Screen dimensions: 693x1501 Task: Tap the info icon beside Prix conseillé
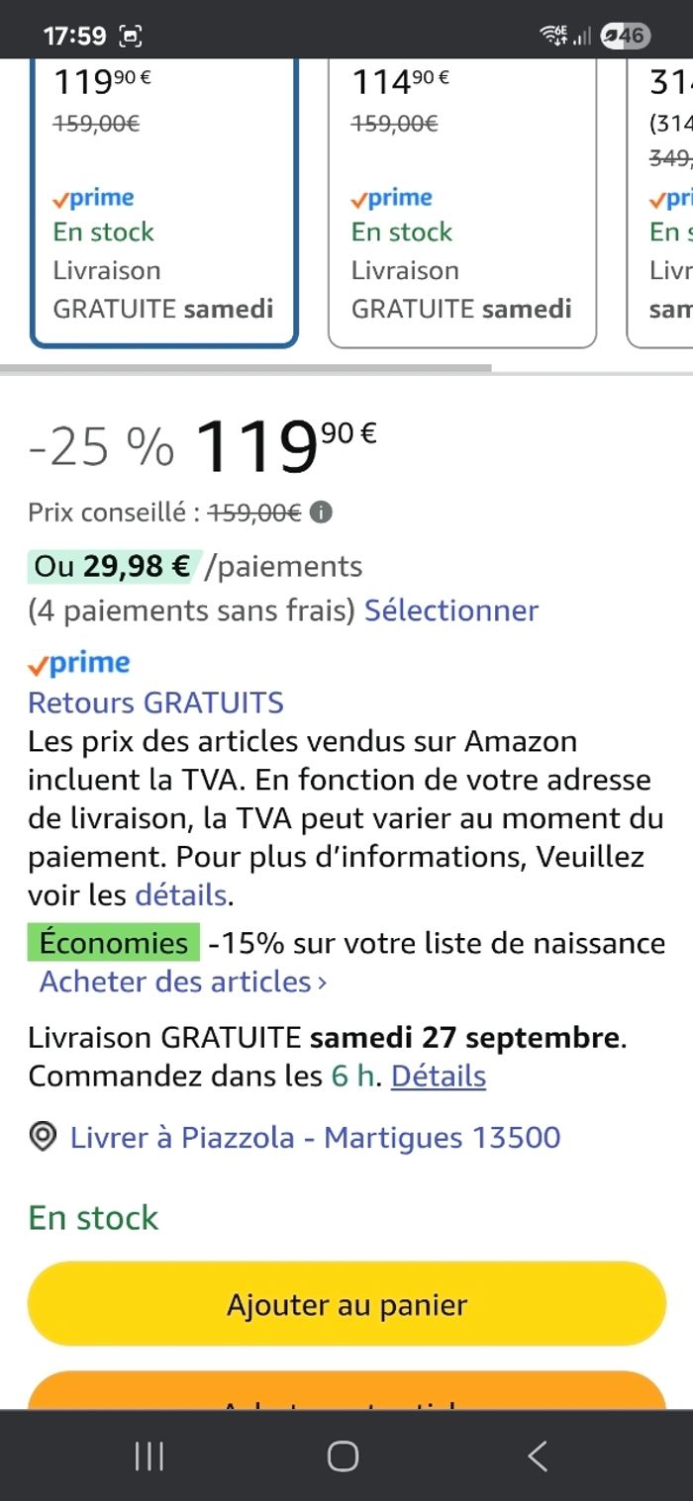click(x=321, y=513)
